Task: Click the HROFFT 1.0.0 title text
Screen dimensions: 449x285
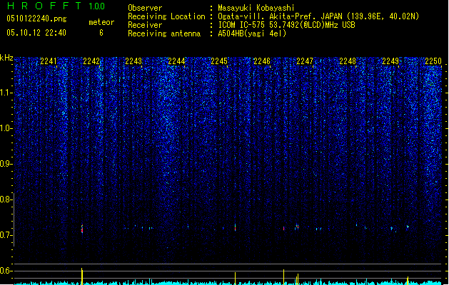Action: click(x=56, y=6)
